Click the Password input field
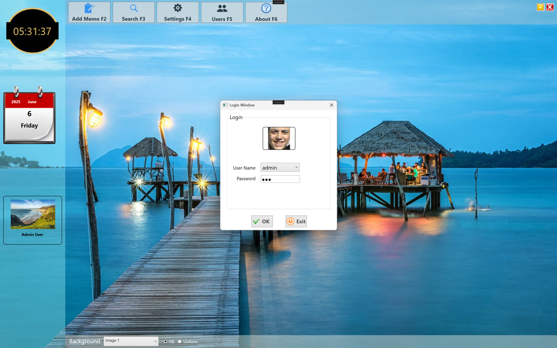The width and height of the screenshot is (557, 348). click(x=280, y=179)
